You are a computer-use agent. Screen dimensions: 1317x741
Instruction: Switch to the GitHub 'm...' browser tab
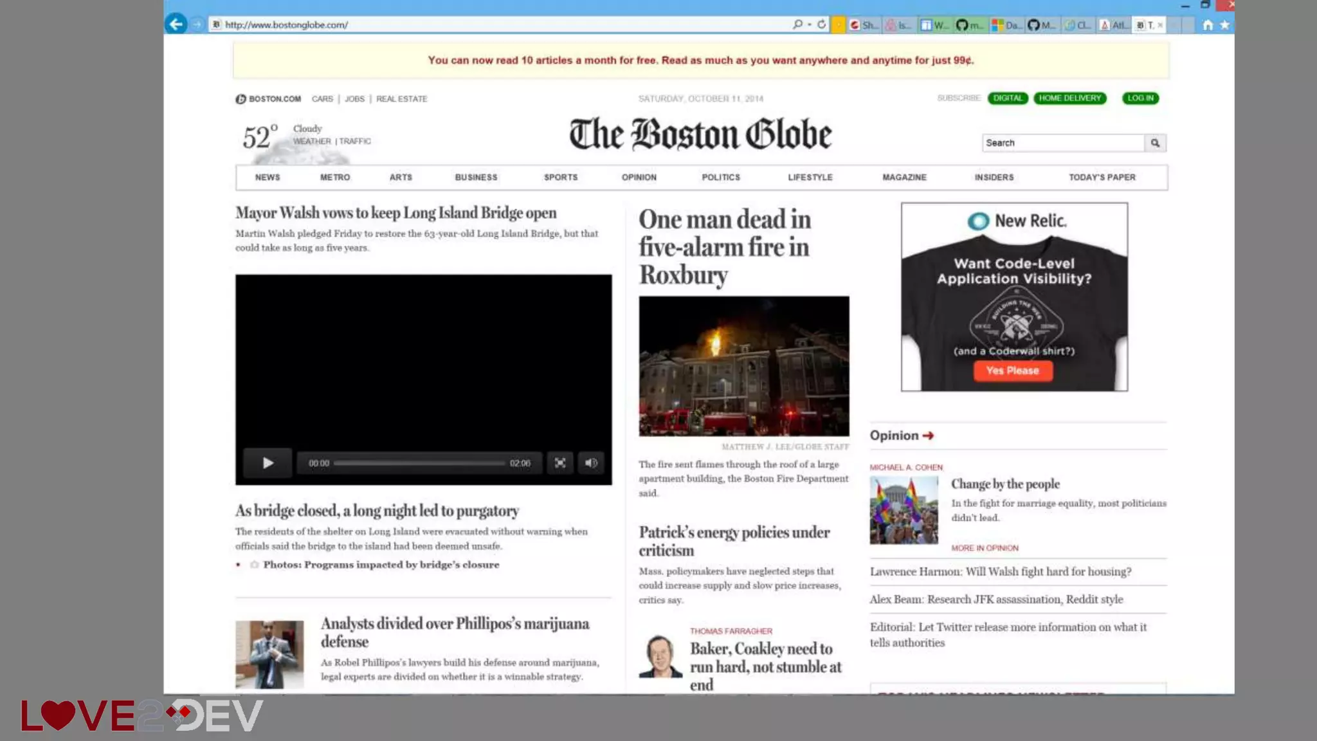(970, 25)
